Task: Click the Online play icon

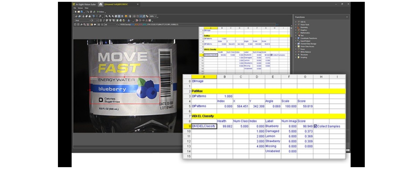Action: 98,12
